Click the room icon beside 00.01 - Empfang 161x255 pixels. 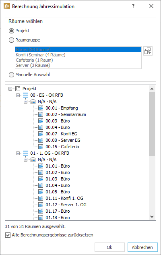click(41, 108)
